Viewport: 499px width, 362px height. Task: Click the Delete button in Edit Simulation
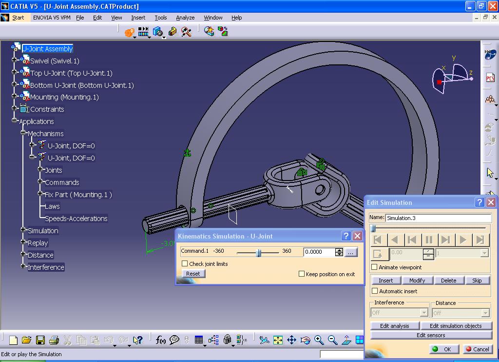(x=449, y=281)
